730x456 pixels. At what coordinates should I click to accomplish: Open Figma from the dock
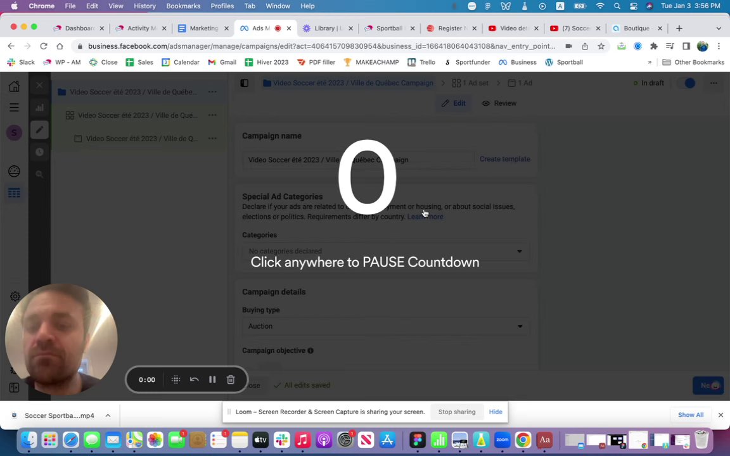pyautogui.click(x=418, y=440)
